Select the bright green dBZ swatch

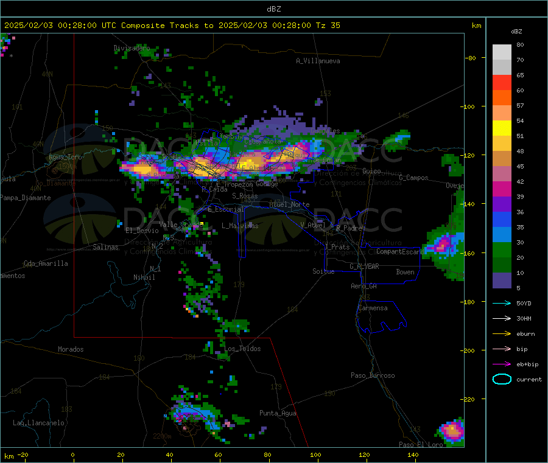502,249
